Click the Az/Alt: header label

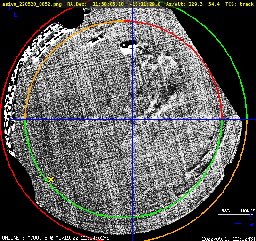(x=176, y=4)
